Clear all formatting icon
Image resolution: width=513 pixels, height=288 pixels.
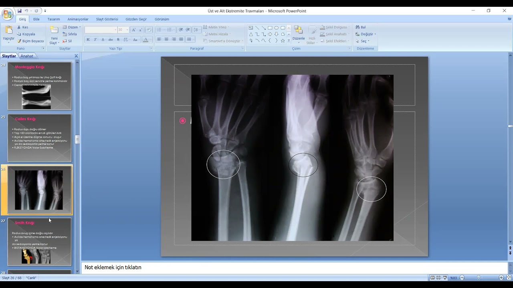point(149,30)
